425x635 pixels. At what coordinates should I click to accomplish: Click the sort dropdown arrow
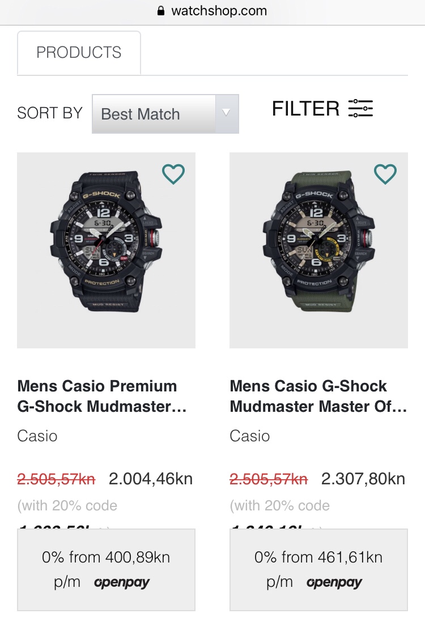coord(226,113)
